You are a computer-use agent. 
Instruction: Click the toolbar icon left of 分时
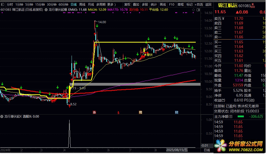pyautogui.click(x=3, y=4)
